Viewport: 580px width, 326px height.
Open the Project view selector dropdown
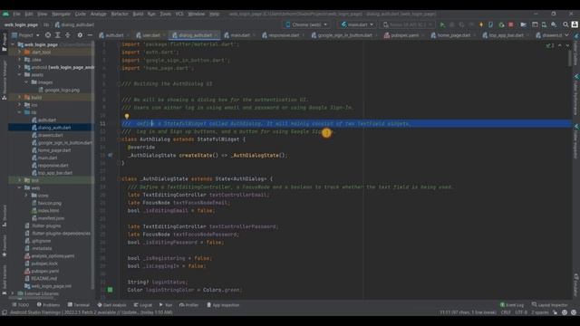pyautogui.click(x=26, y=35)
